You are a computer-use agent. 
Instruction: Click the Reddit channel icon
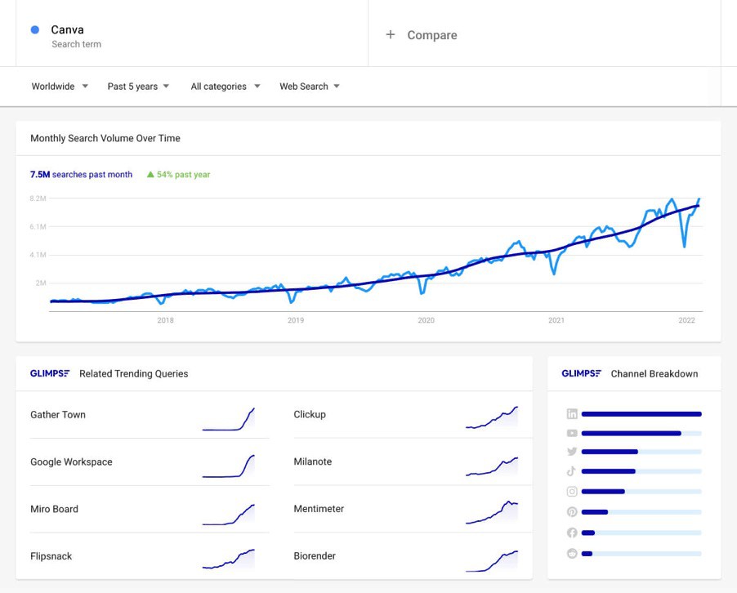click(x=572, y=553)
